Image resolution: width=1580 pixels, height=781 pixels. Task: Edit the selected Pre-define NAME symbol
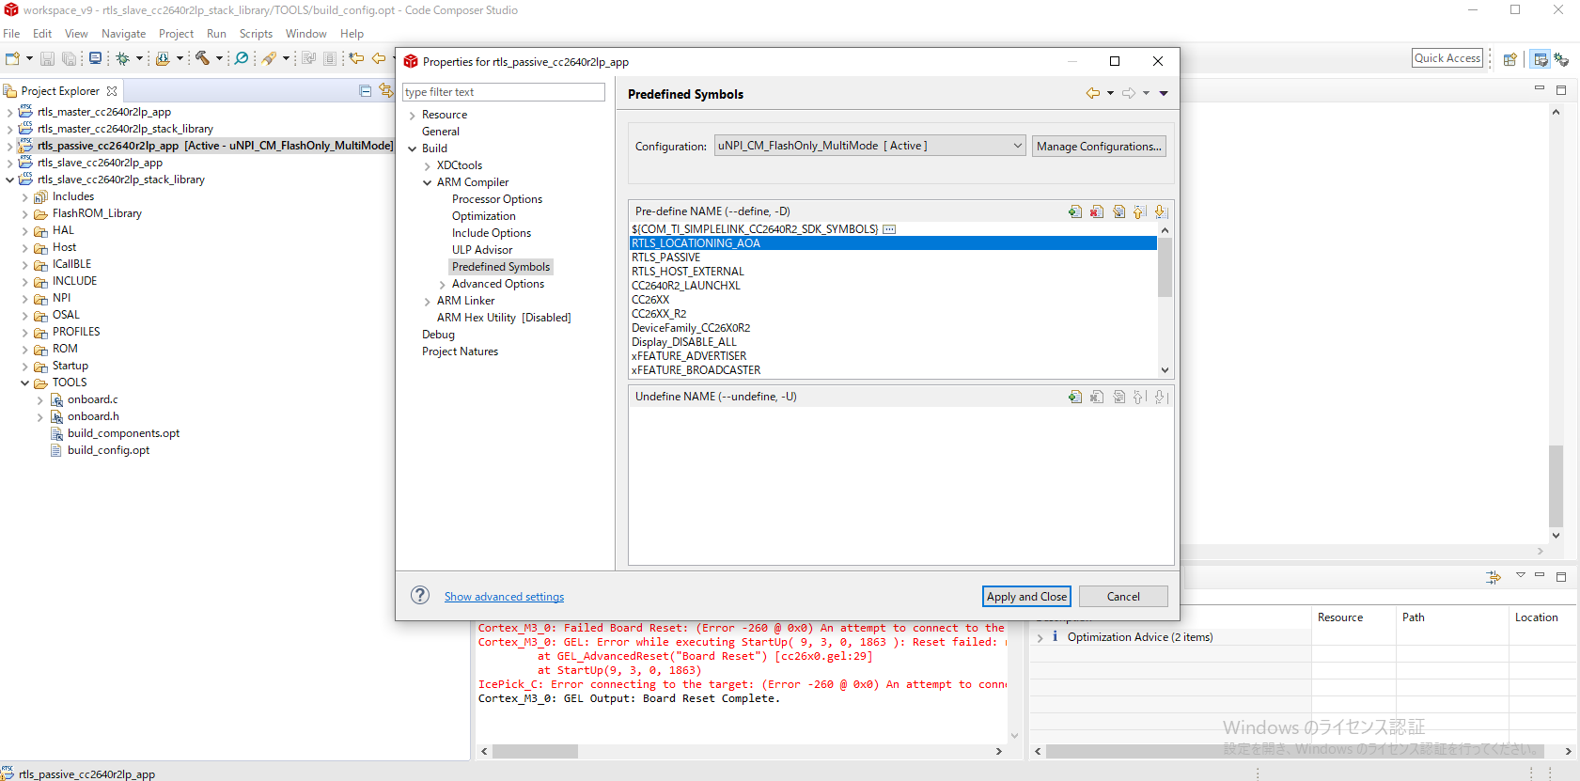point(1119,211)
